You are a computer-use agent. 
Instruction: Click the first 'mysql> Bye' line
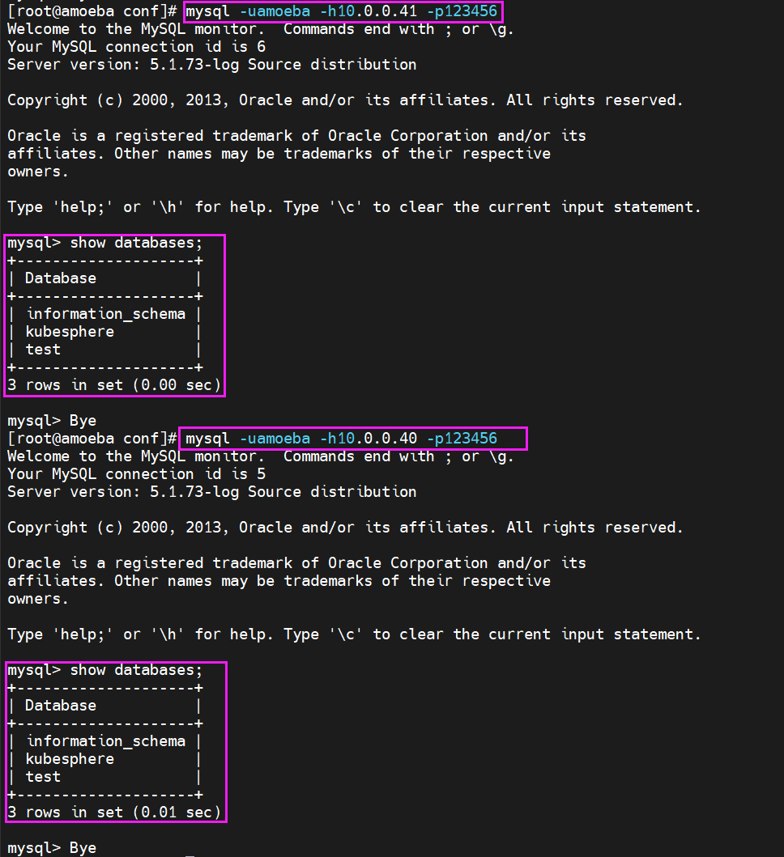pos(52,421)
